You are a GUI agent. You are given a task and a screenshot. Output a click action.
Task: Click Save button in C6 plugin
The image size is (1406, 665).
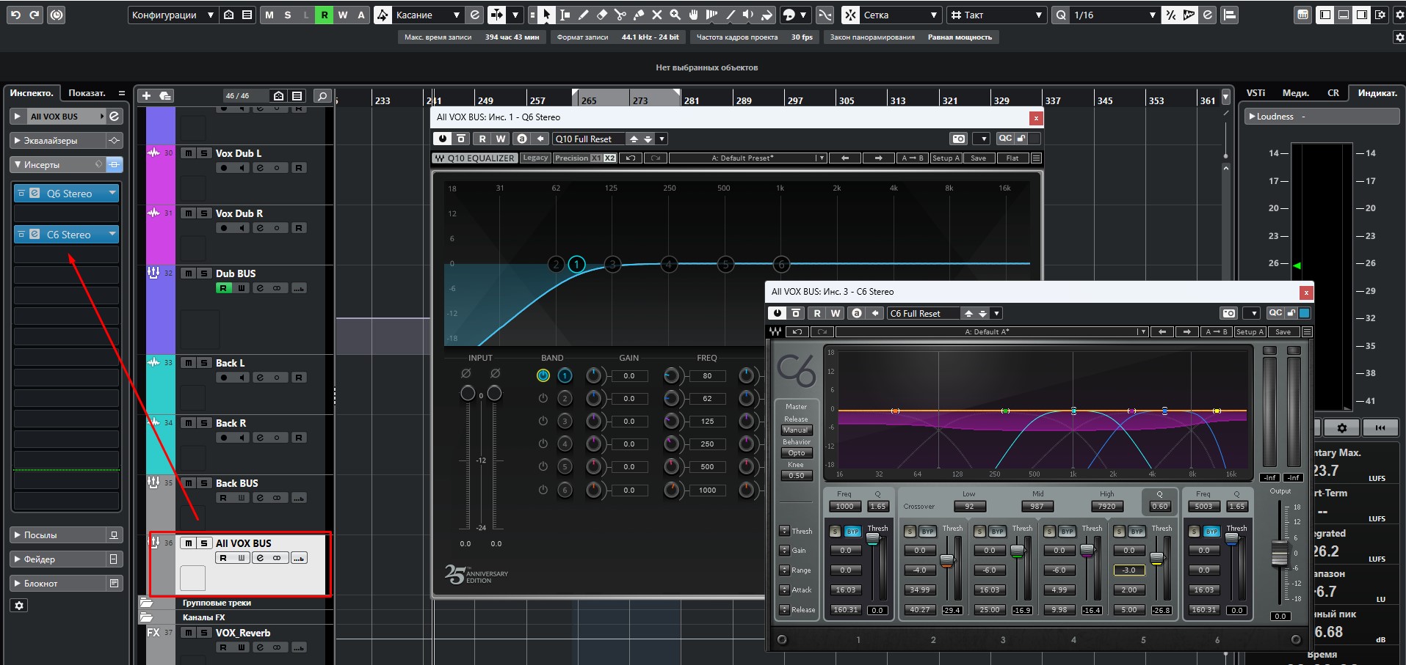[x=1283, y=332]
